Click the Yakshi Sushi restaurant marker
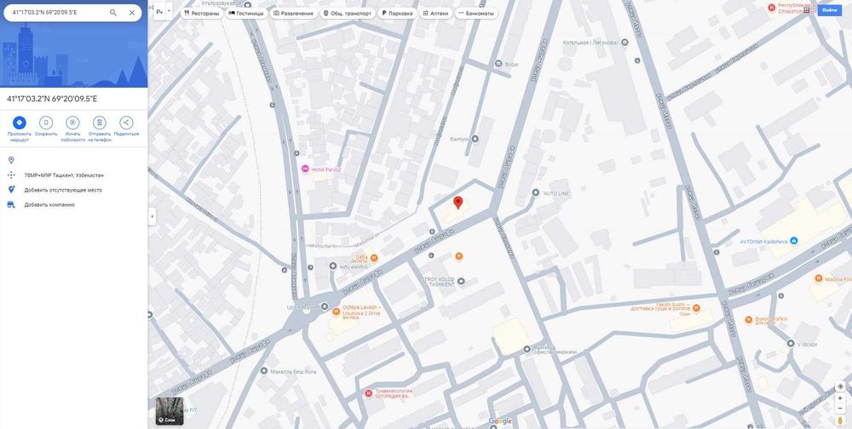Image resolution: width=852 pixels, height=429 pixels. (697, 308)
